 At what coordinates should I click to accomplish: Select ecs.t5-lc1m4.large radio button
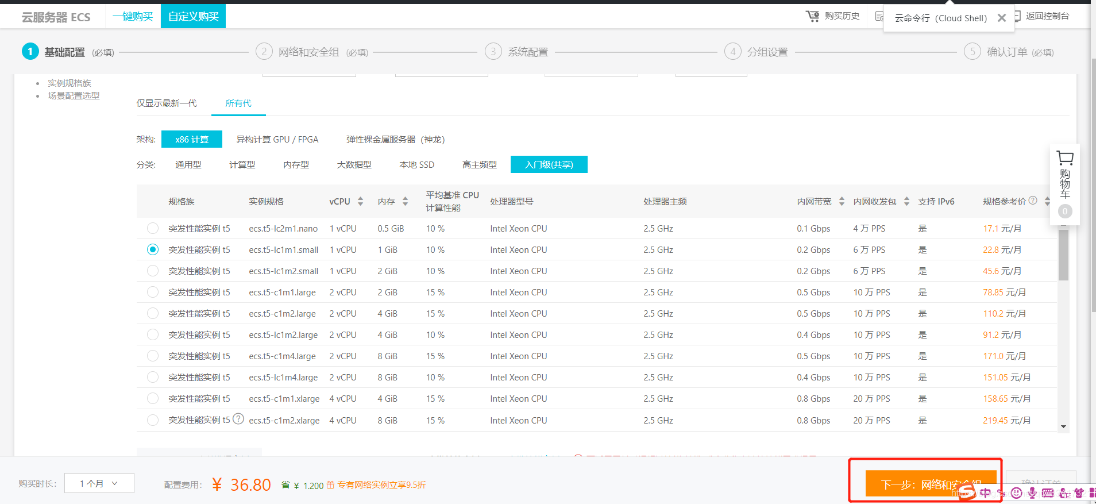point(153,377)
